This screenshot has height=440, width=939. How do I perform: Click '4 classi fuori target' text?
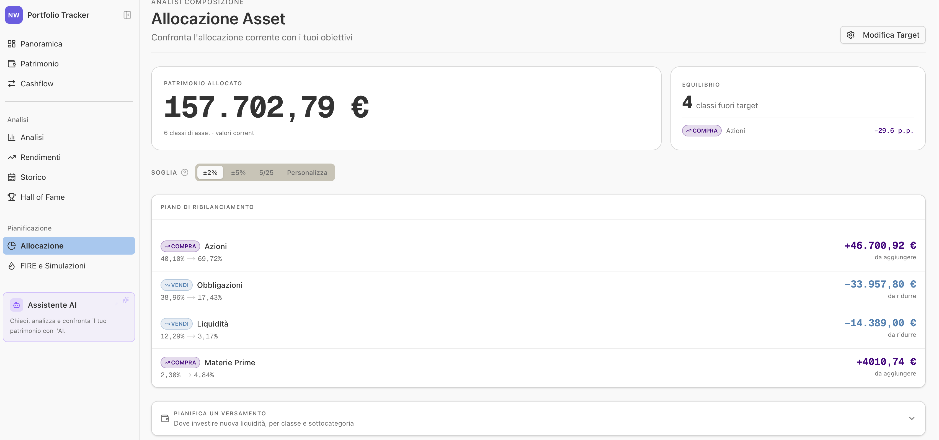point(720,102)
